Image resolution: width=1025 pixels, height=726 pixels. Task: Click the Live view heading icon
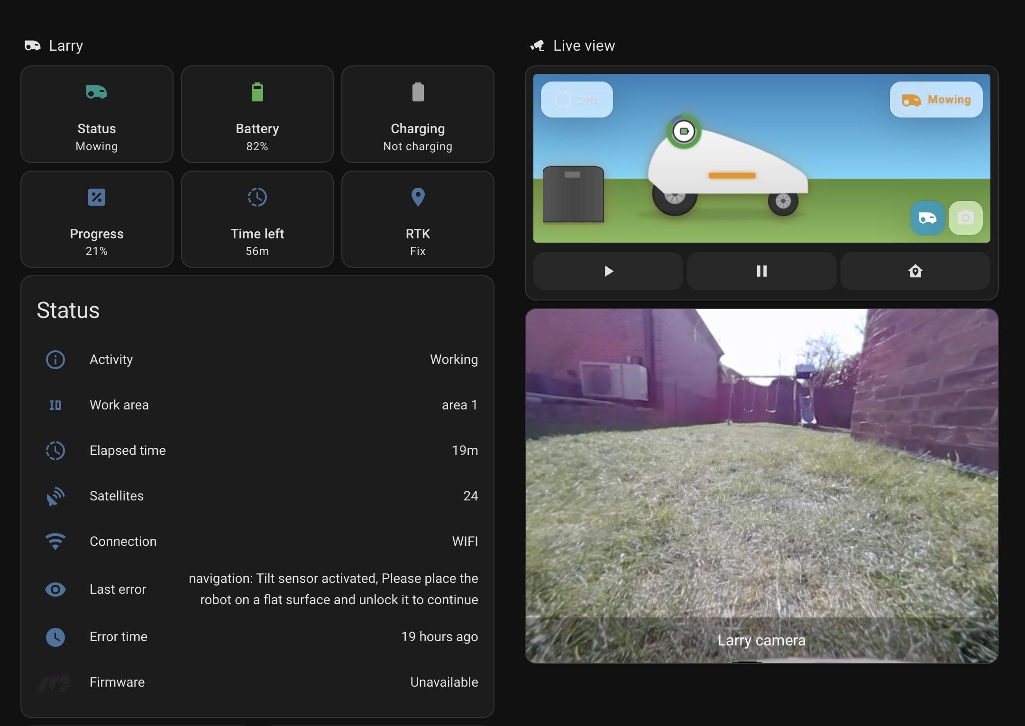(x=538, y=45)
